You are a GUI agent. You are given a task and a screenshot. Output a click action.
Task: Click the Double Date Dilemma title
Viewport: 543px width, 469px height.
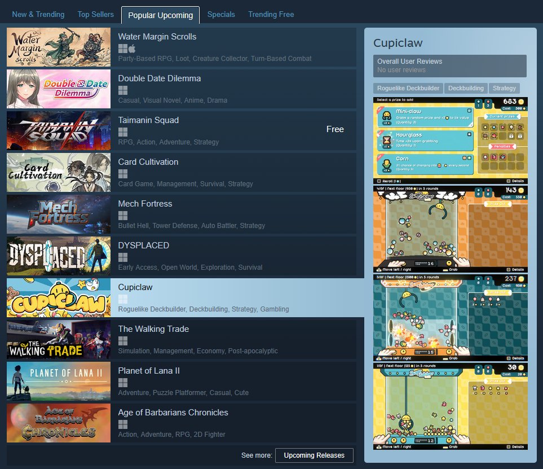click(x=160, y=78)
